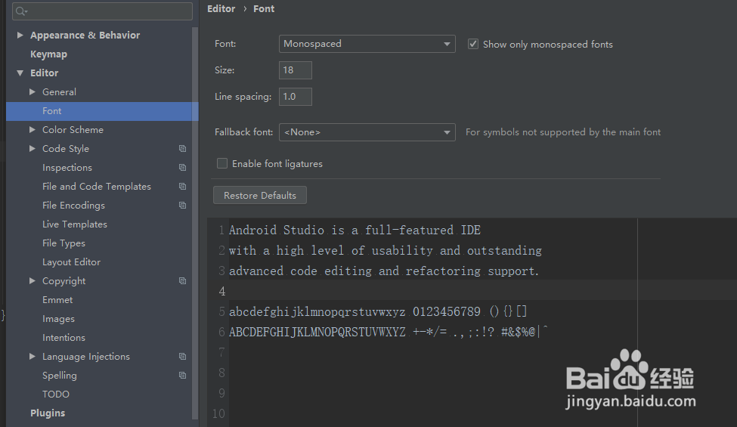Expand Appearance & Behavior section
The image size is (737, 427).
tap(20, 36)
